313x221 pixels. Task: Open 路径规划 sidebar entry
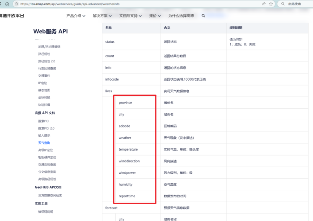44,54
